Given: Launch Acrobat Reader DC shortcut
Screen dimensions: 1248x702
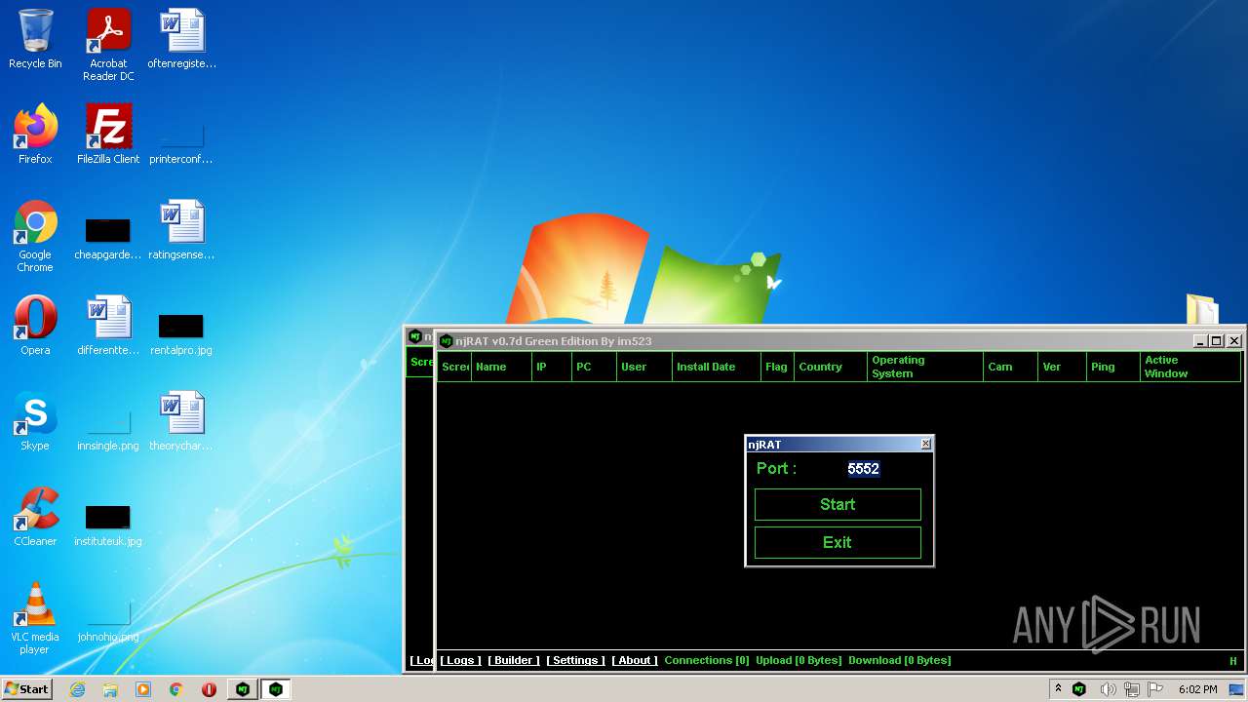Looking at the screenshot, I should click(108, 44).
